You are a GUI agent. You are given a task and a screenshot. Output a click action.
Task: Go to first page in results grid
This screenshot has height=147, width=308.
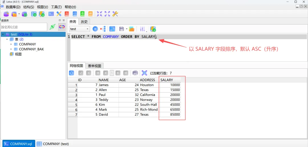(98, 73)
